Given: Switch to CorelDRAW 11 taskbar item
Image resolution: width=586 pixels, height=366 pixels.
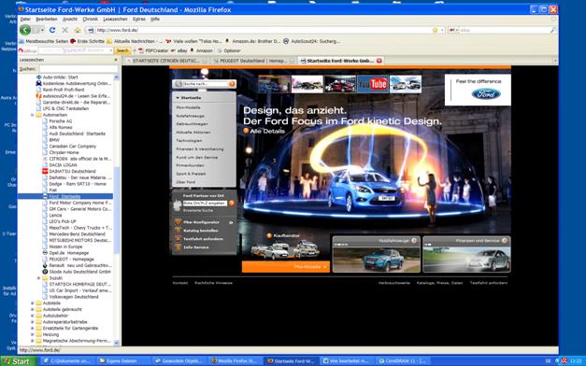Looking at the screenshot, I should click(x=403, y=361).
